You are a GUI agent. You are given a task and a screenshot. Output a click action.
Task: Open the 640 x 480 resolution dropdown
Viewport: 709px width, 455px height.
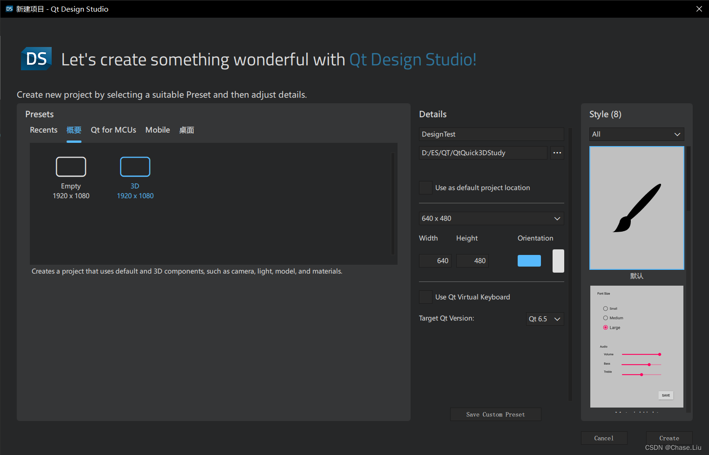tap(491, 218)
